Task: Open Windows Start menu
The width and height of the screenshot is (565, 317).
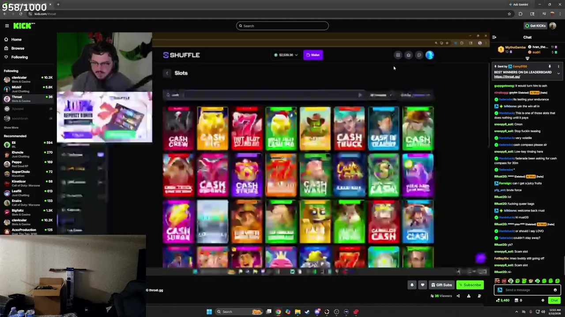Action: click(x=209, y=312)
